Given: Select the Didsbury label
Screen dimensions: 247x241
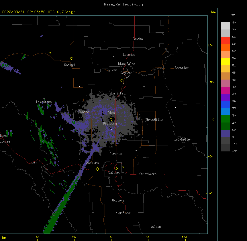Looking at the screenshot, I should pyautogui.click(x=110, y=123).
